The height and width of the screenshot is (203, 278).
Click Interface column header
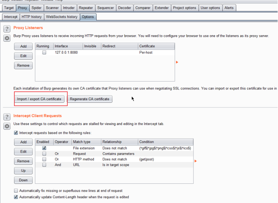68,46
